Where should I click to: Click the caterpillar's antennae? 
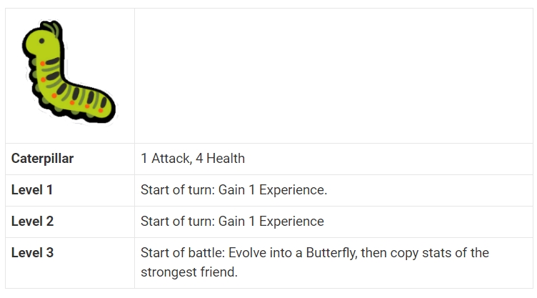click(x=54, y=29)
